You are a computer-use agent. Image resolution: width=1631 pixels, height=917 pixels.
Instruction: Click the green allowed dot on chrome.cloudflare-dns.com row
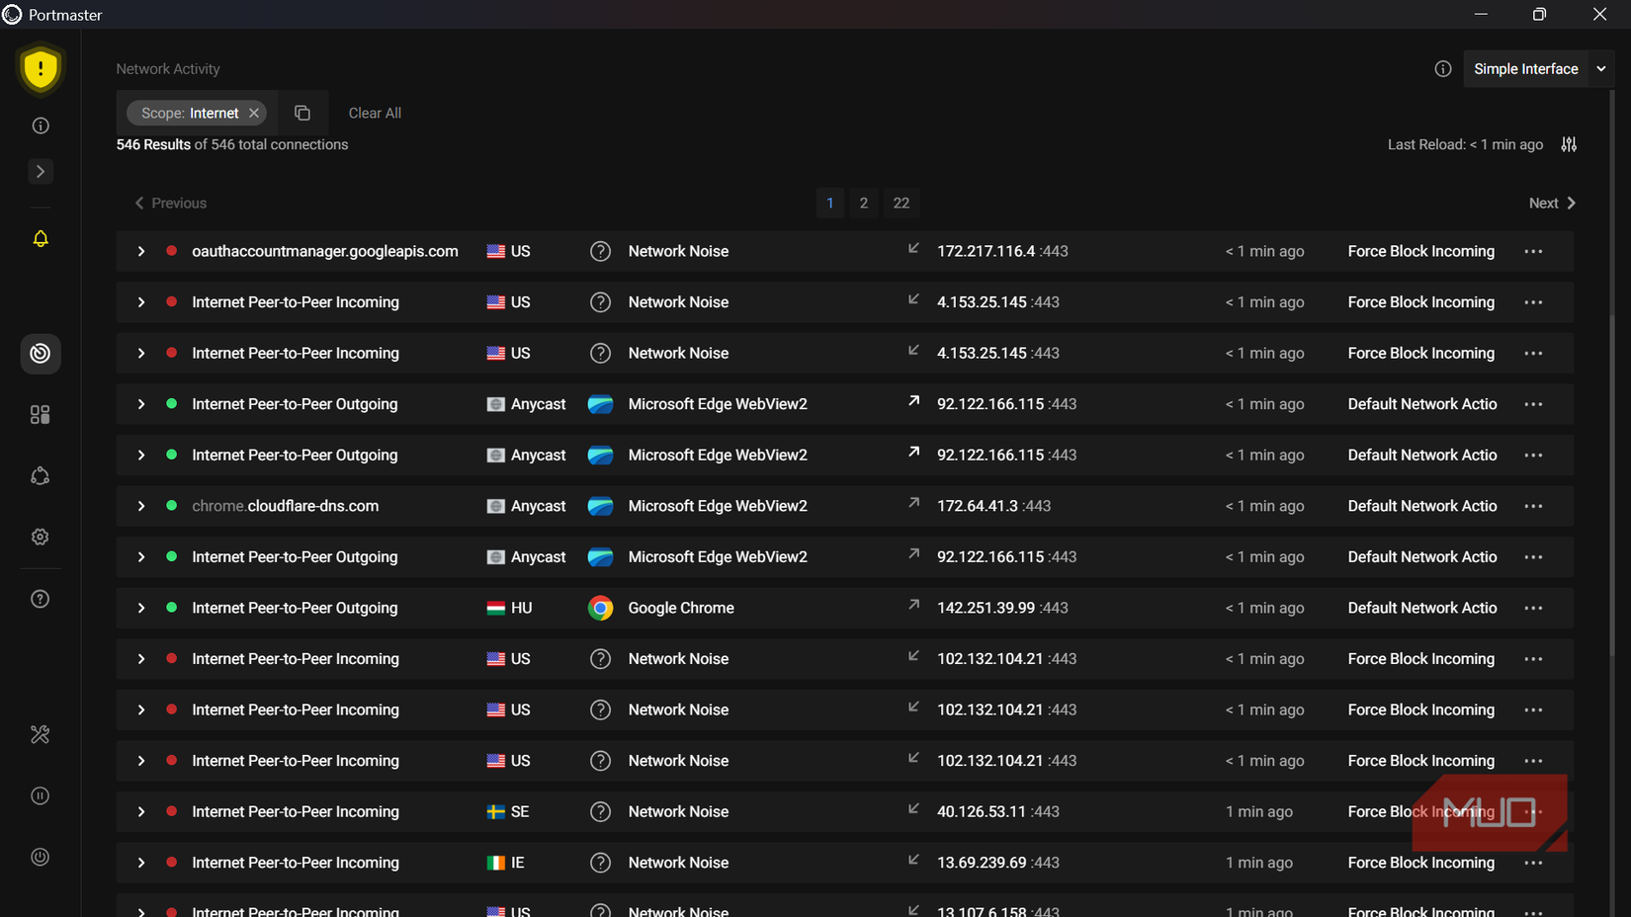[x=171, y=506]
